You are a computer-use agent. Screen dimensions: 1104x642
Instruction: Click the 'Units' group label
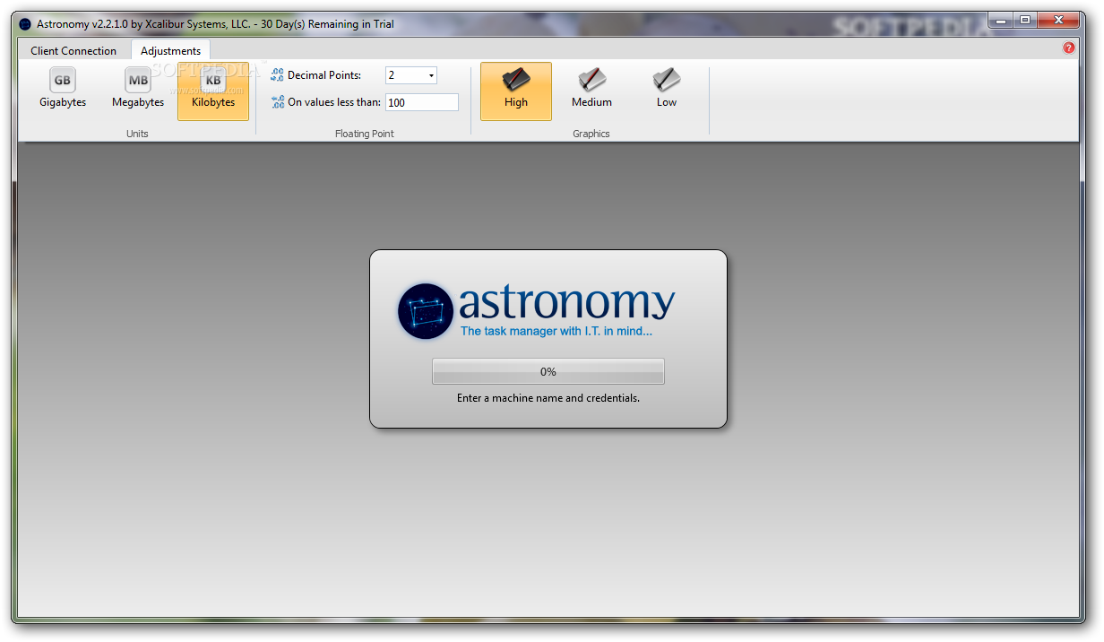(x=137, y=134)
